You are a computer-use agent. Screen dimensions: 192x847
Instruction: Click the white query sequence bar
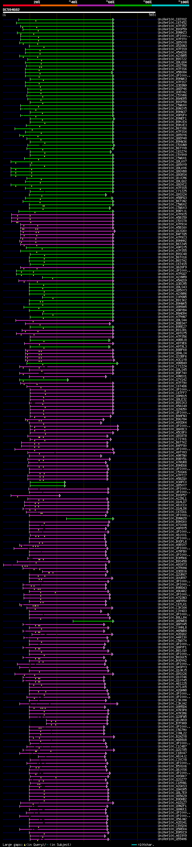coord(79,13)
